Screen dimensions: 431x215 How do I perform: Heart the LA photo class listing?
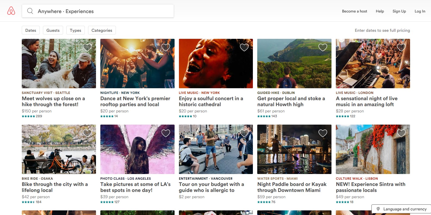166,133
